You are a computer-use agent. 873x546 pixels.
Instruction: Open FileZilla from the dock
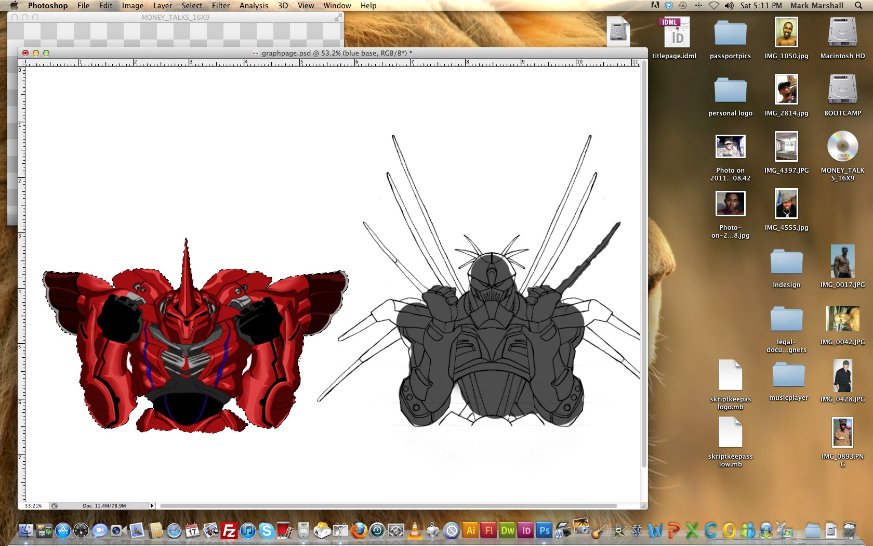[x=229, y=530]
